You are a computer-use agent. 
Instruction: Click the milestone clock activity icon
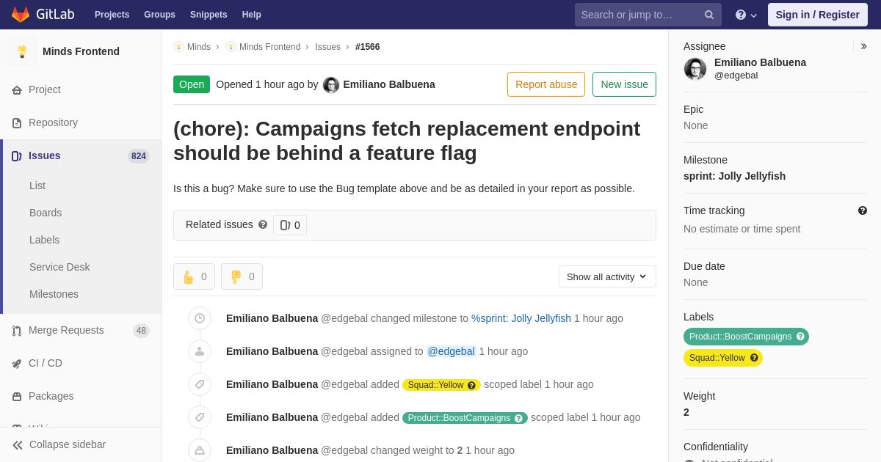click(x=200, y=318)
